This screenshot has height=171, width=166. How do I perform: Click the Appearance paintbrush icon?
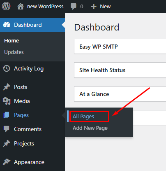7,162
